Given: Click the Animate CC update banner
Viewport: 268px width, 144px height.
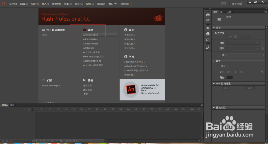Looking at the screenshot, I should coord(142,89).
